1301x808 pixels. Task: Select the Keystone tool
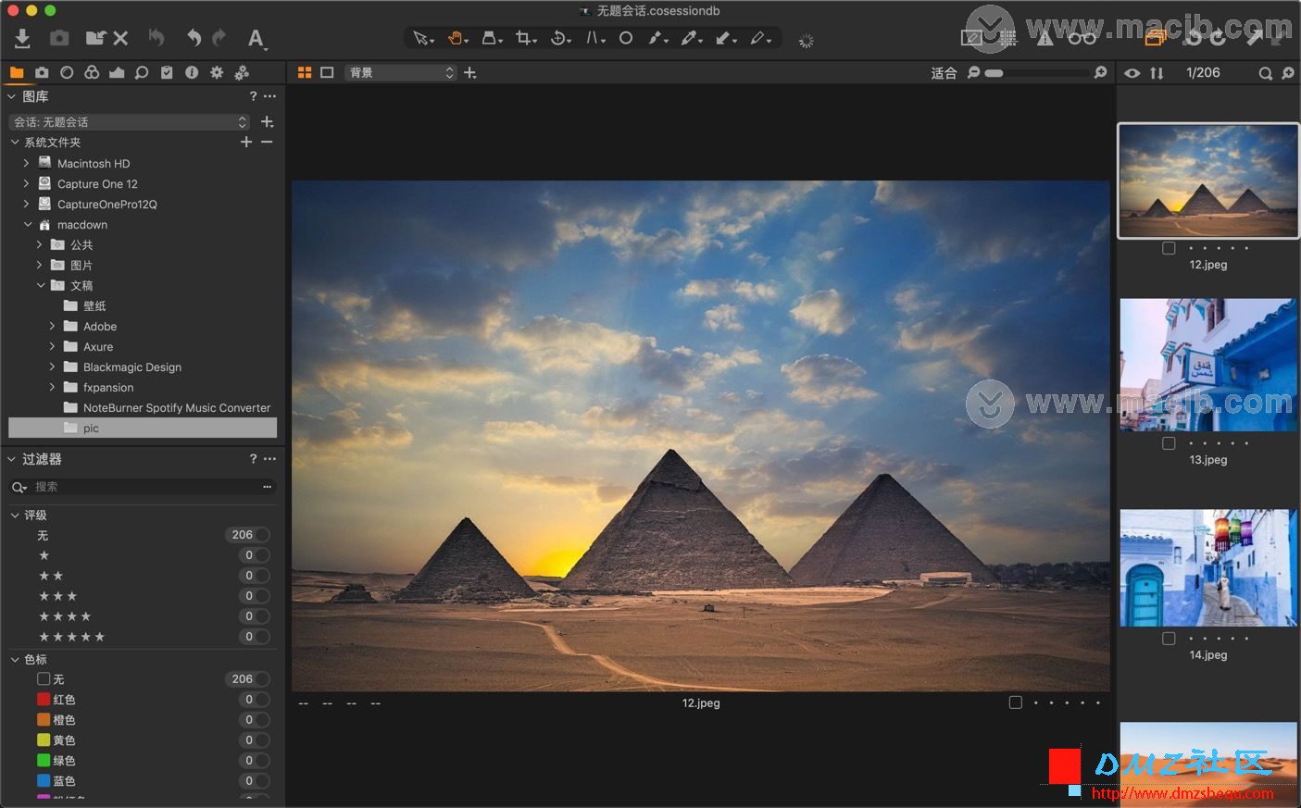click(595, 38)
